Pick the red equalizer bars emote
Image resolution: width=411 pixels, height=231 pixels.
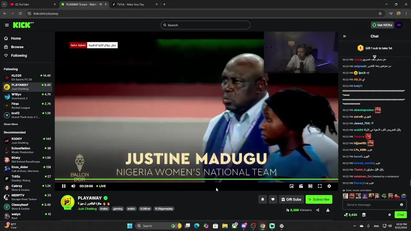397,196
